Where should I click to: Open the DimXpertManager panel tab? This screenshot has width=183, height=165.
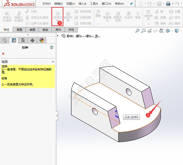coord(32,40)
